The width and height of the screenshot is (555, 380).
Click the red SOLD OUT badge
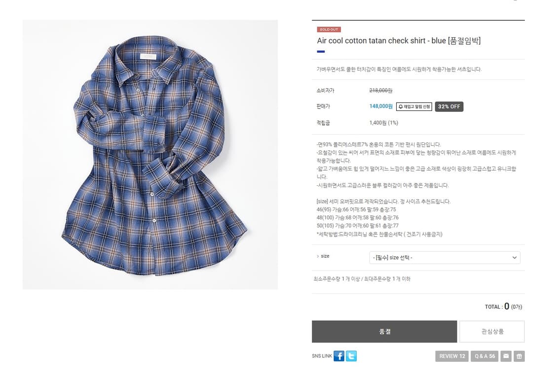[329, 30]
